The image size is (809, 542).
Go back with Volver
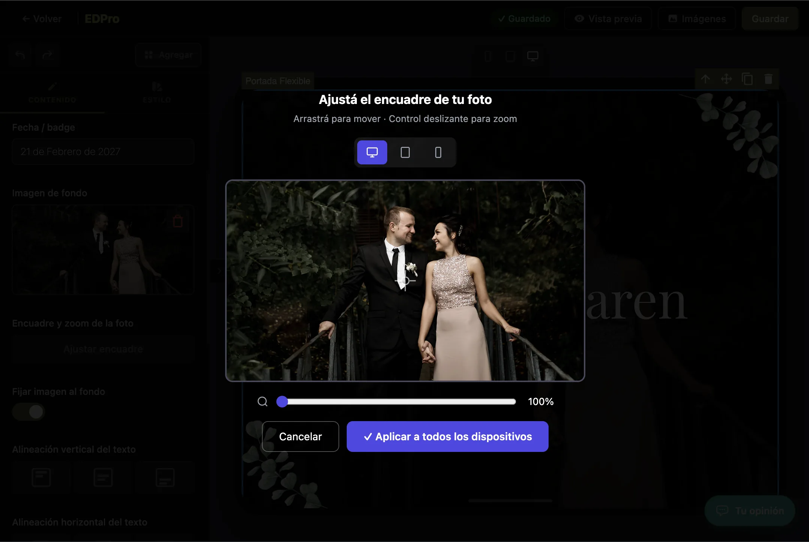pos(42,19)
